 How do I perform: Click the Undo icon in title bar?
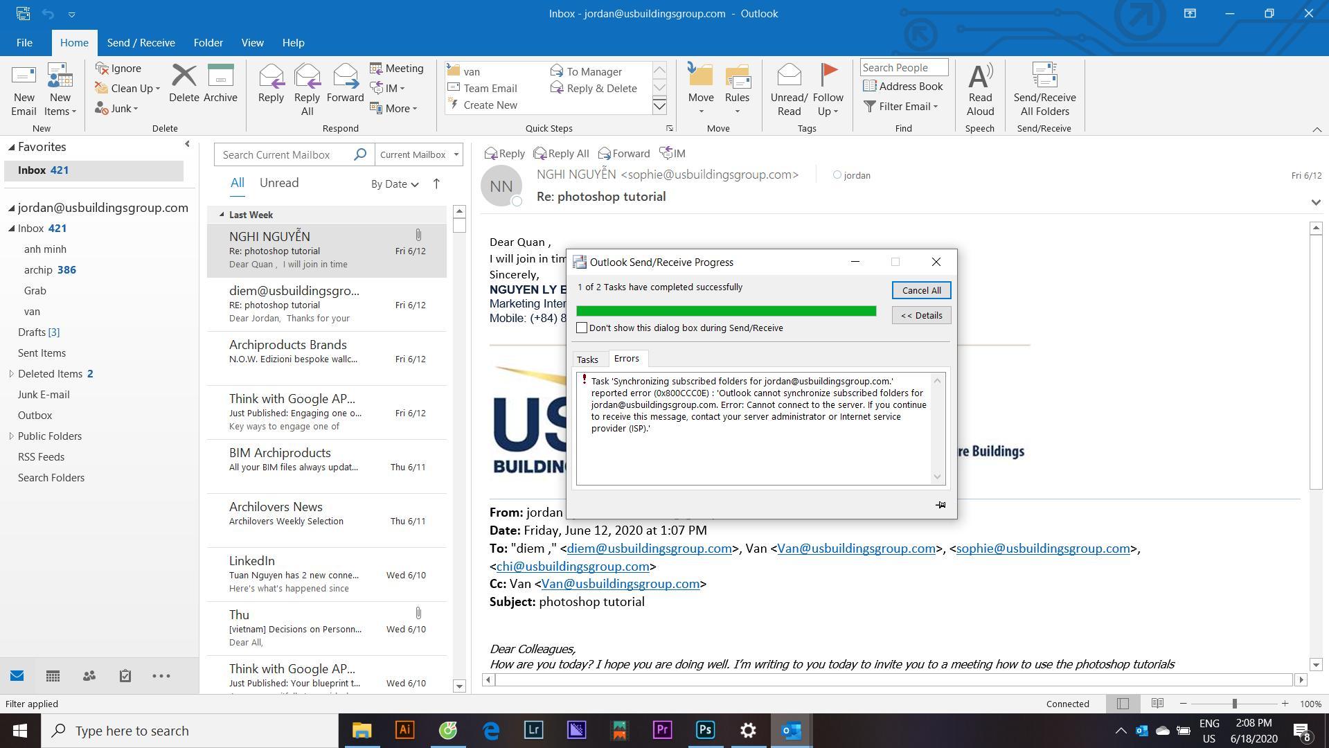pos(48,13)
